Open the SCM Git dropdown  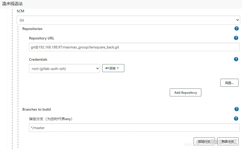tap(128, 20)
